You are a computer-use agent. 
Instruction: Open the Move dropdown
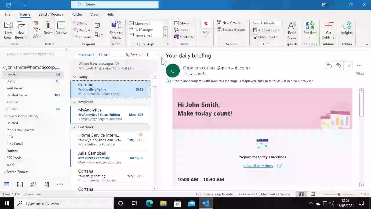(183, 23)
